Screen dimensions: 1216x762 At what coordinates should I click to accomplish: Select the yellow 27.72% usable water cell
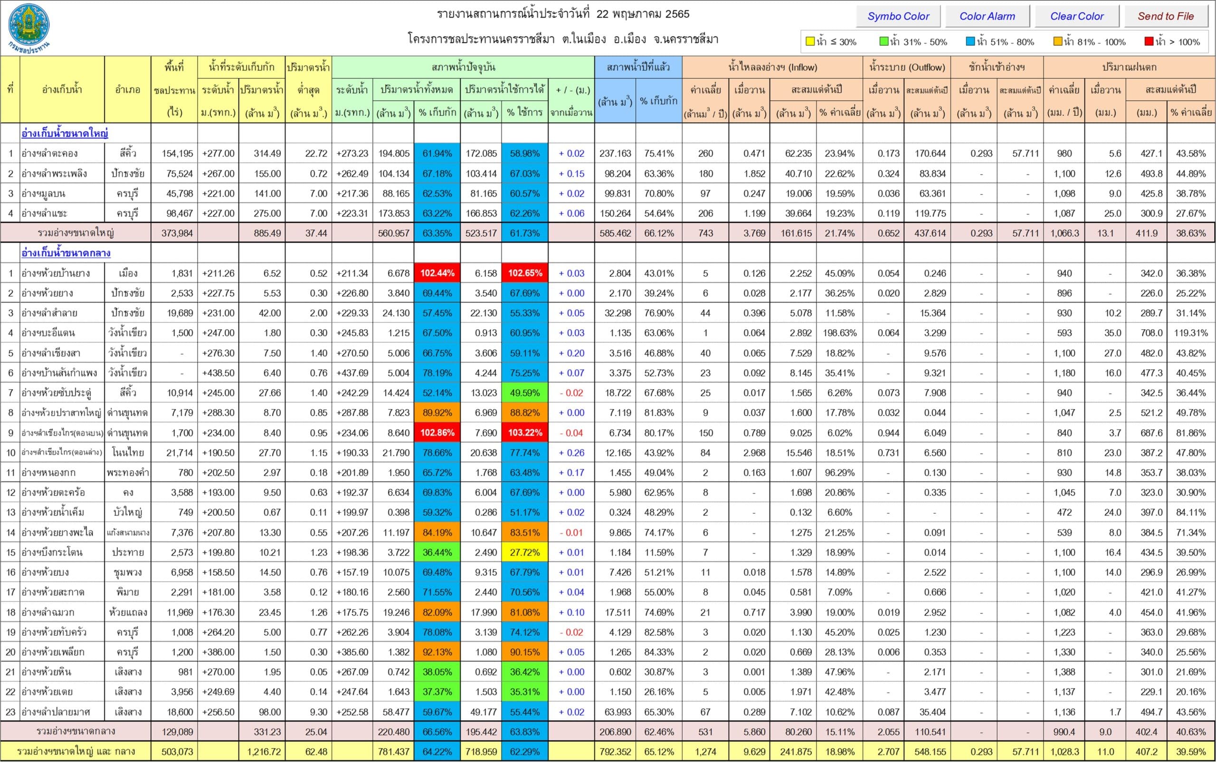coord(524,552)
